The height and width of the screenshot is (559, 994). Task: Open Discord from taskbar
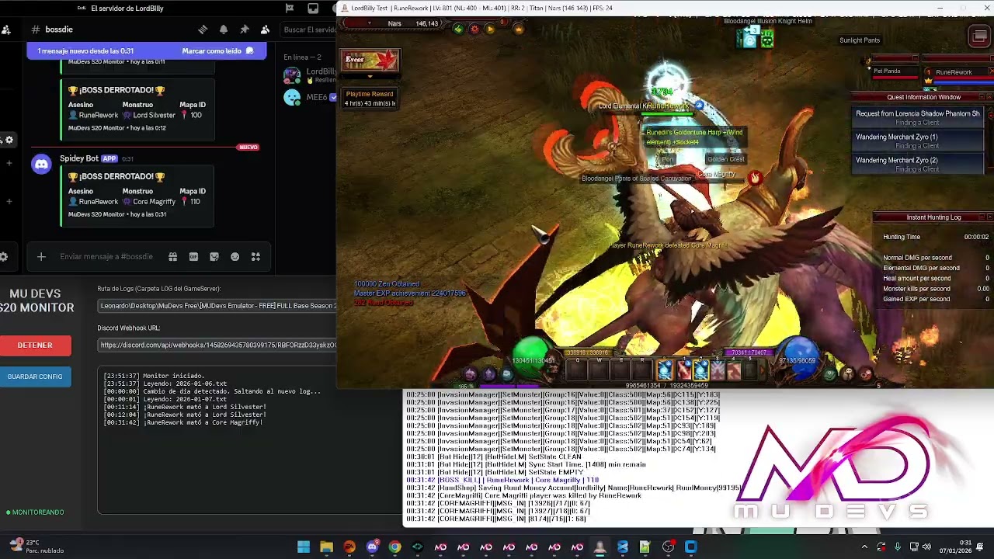coord(372,547)
